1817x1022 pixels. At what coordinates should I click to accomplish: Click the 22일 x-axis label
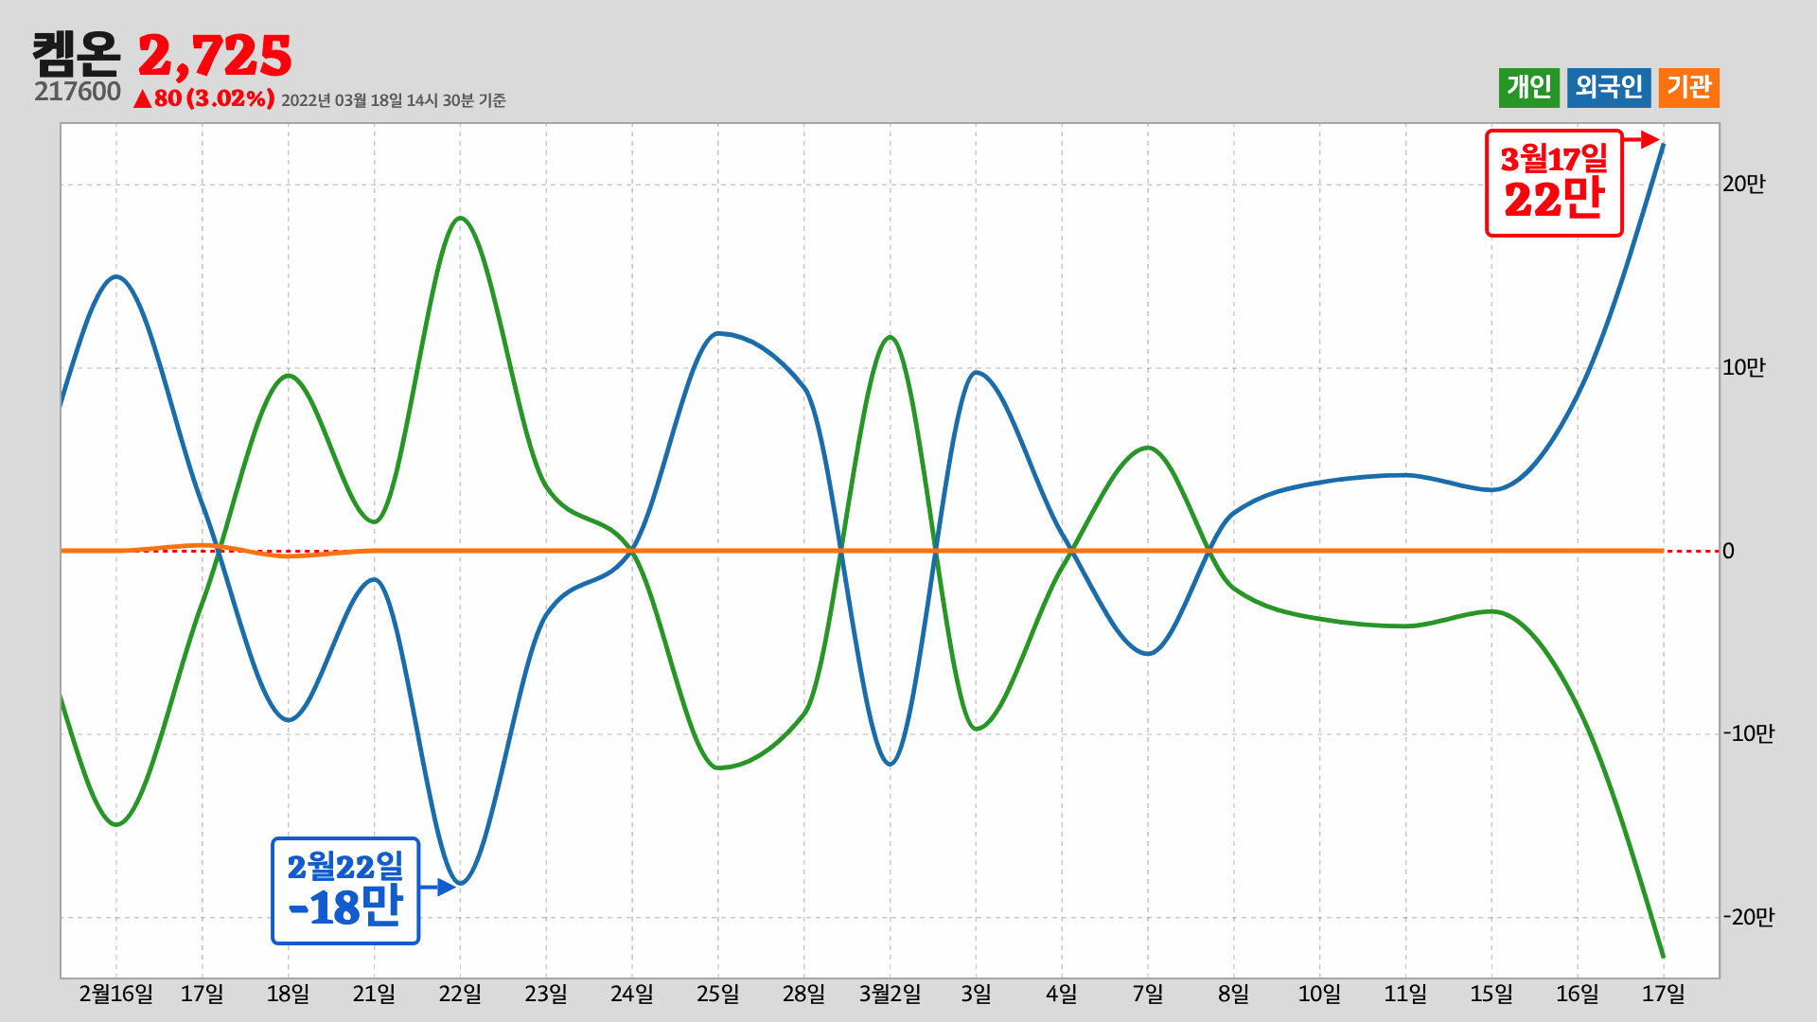460,994
